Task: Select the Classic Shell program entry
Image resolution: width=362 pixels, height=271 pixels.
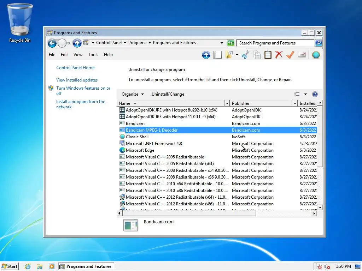Action: [x=218, y=137]
